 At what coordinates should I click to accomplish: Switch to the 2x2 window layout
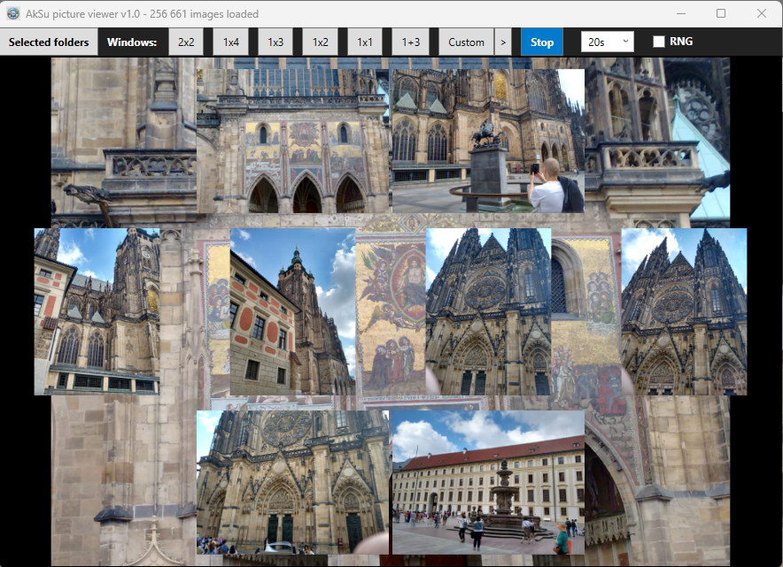click(x=186, y=42)
